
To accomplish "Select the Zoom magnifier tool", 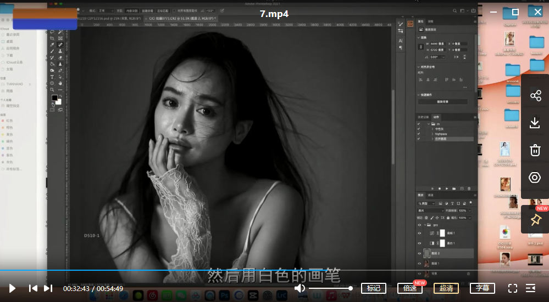I will coord(52,89).
